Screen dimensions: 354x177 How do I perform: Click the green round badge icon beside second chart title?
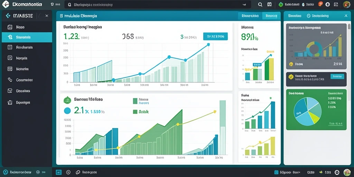pos(67,100)
